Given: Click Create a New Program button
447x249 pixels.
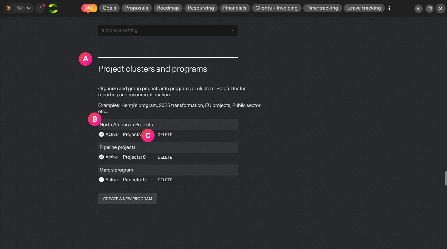Looking at the screenshot, I should pos(128,199).
